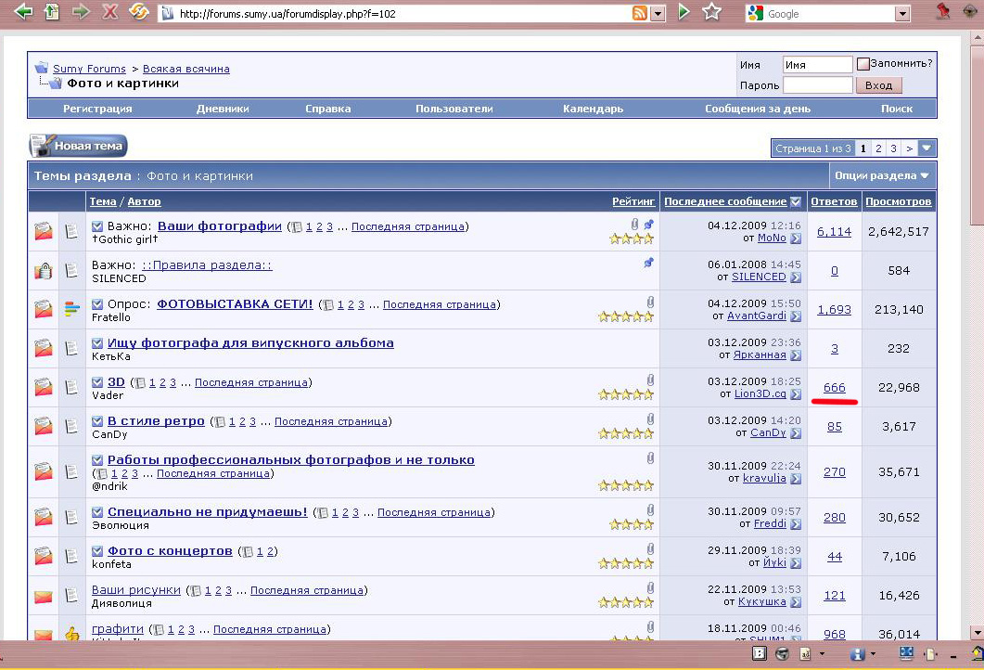This screenshot has width=984, height=670.
Task: Bookmark page with the star icon
Action: pos(711,12)
